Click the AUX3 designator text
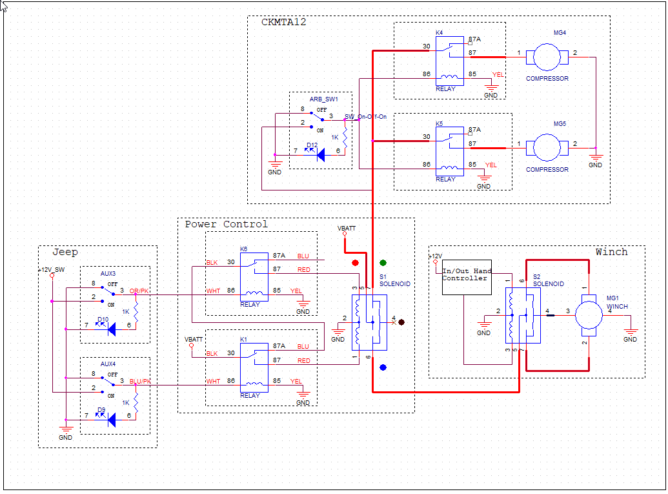Screen dimensions: 668x494 click(x=108, y=274)
